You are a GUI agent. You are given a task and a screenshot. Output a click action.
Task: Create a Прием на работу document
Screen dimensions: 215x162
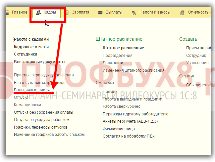click(x=198, y=48)
